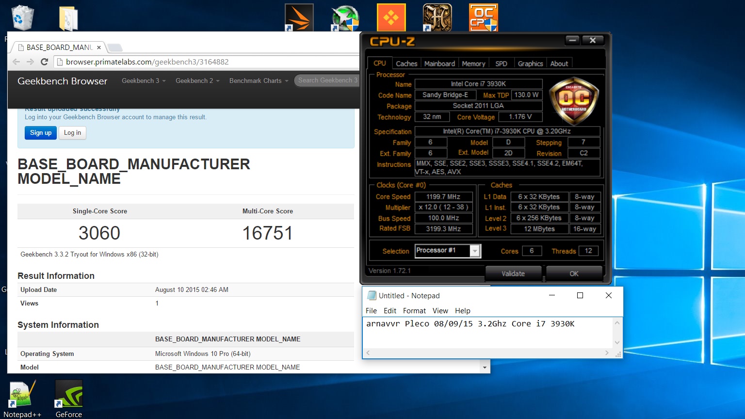
Task: Click the Core Voltage value 1.176 V
Action: click(x=520, y=117)
